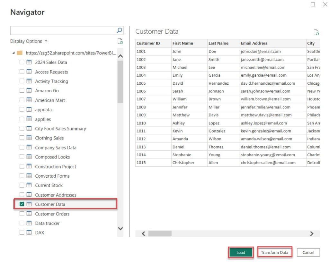This screenshot has width=329, height=262.
Task: Click the Hernandez last name cell
Action: (224, 83)
